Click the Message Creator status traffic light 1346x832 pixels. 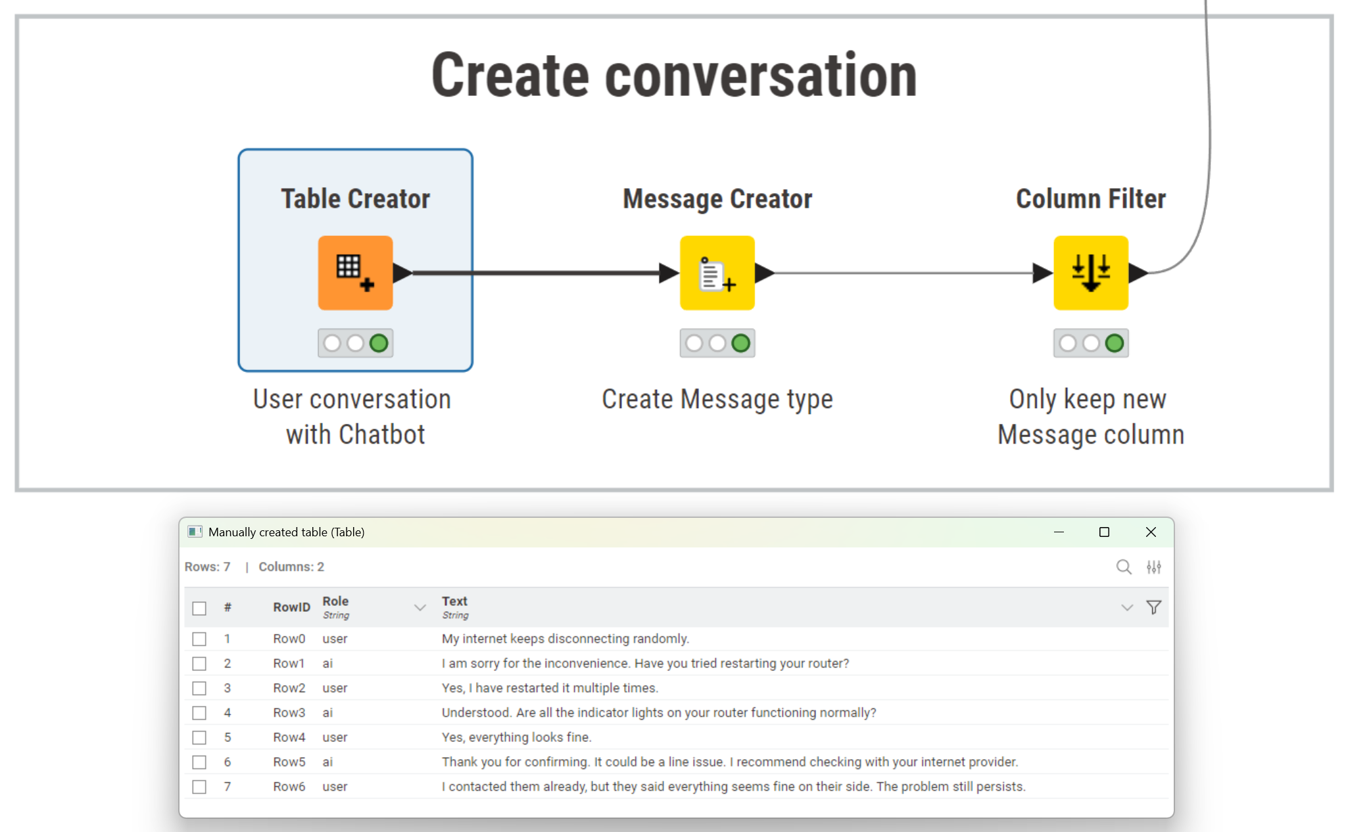click(x=717, y=343)
